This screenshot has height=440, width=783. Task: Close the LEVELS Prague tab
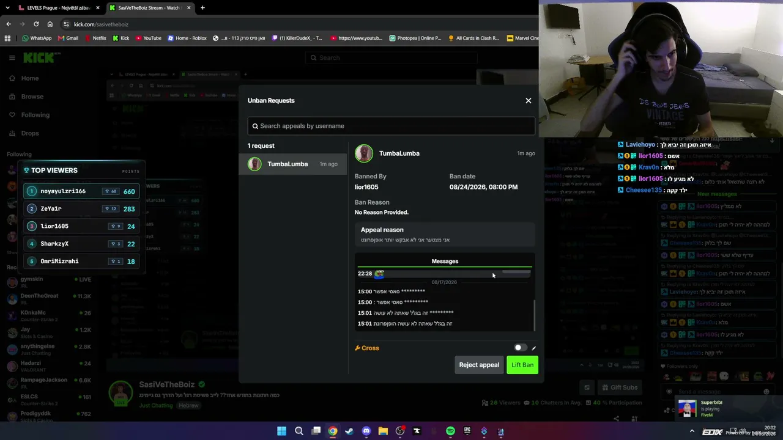click(97, 8)
